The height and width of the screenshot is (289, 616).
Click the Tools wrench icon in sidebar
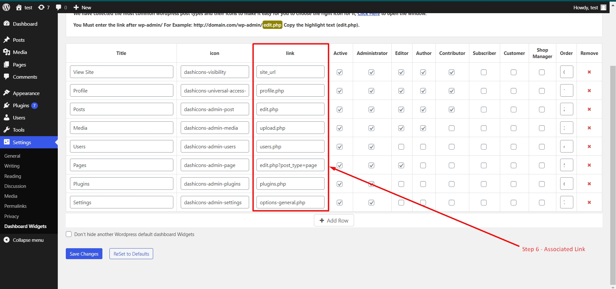[6, 130]
